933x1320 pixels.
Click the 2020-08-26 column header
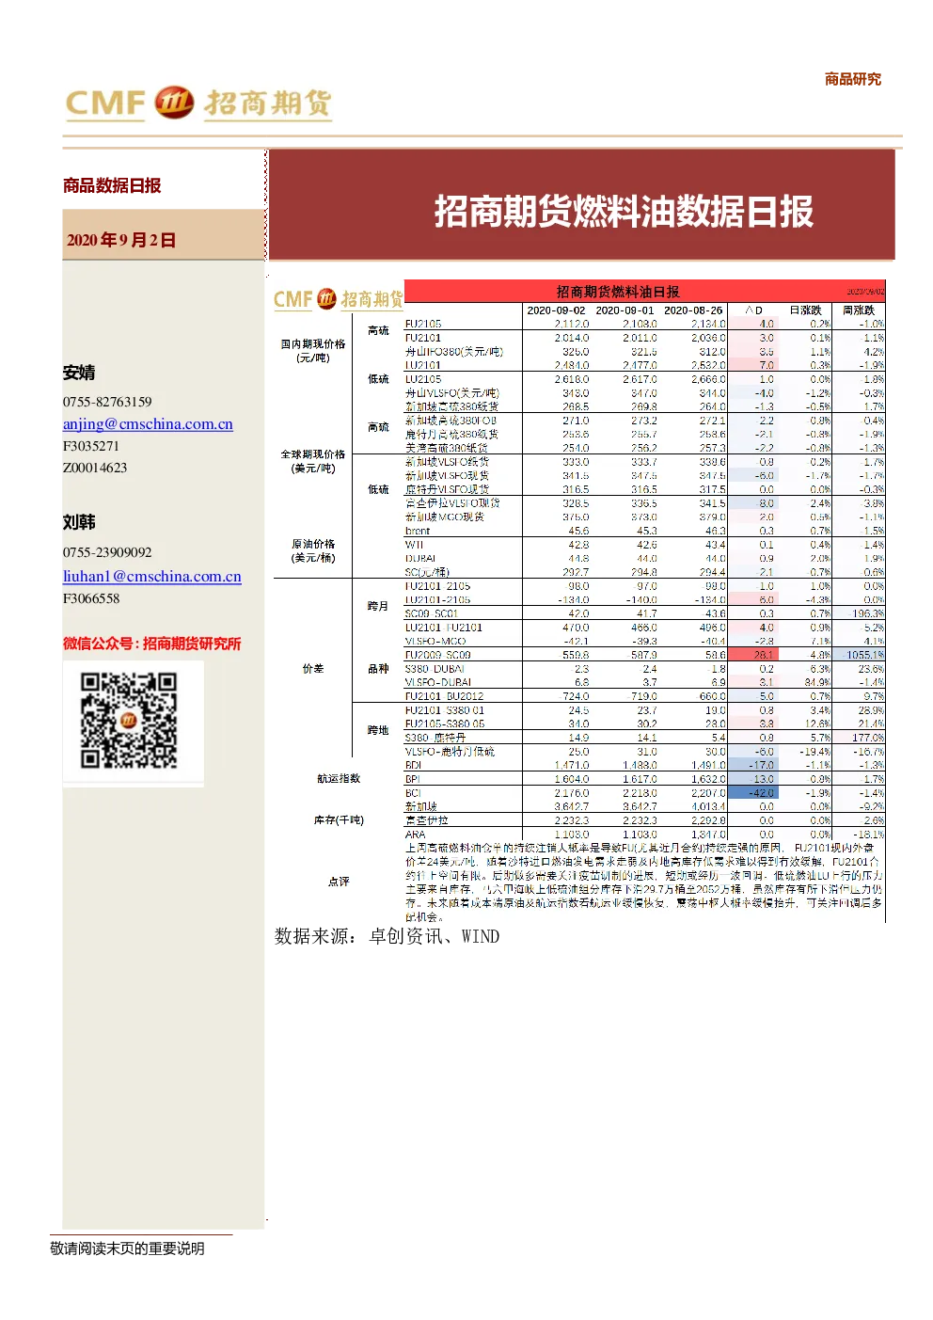click(693, 310)
